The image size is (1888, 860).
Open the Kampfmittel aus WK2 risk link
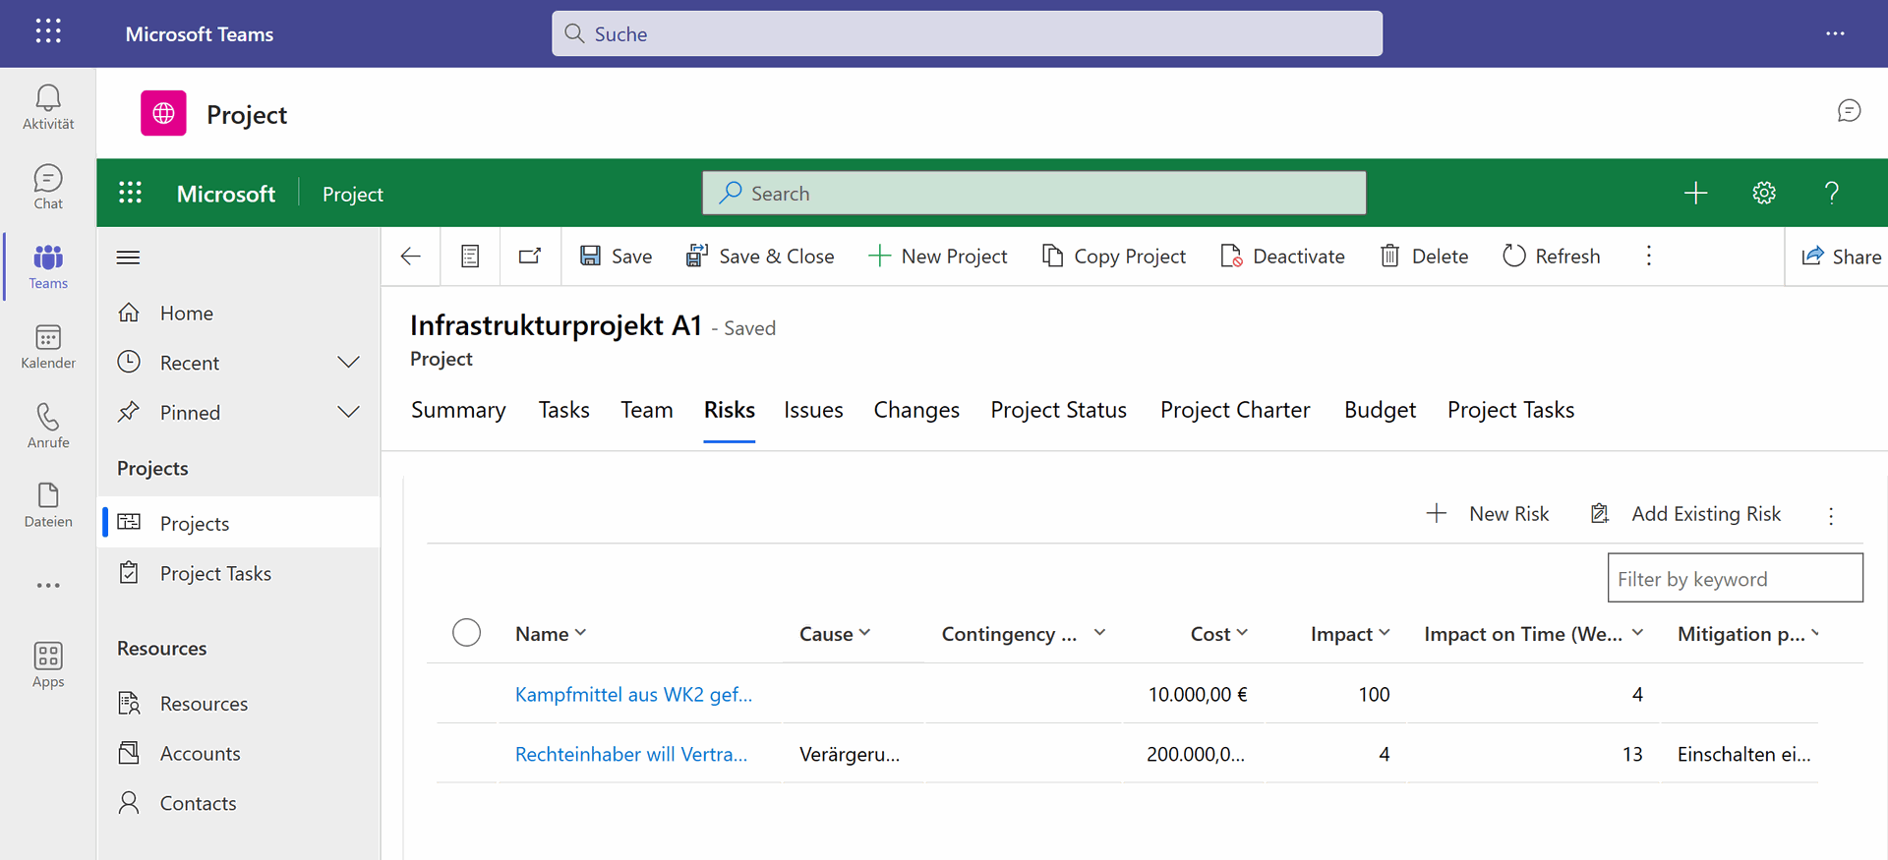[x=633, y=695]
